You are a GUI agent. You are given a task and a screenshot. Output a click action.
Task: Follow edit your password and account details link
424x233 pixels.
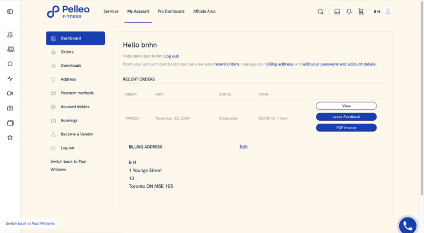[x=339, y=64]
